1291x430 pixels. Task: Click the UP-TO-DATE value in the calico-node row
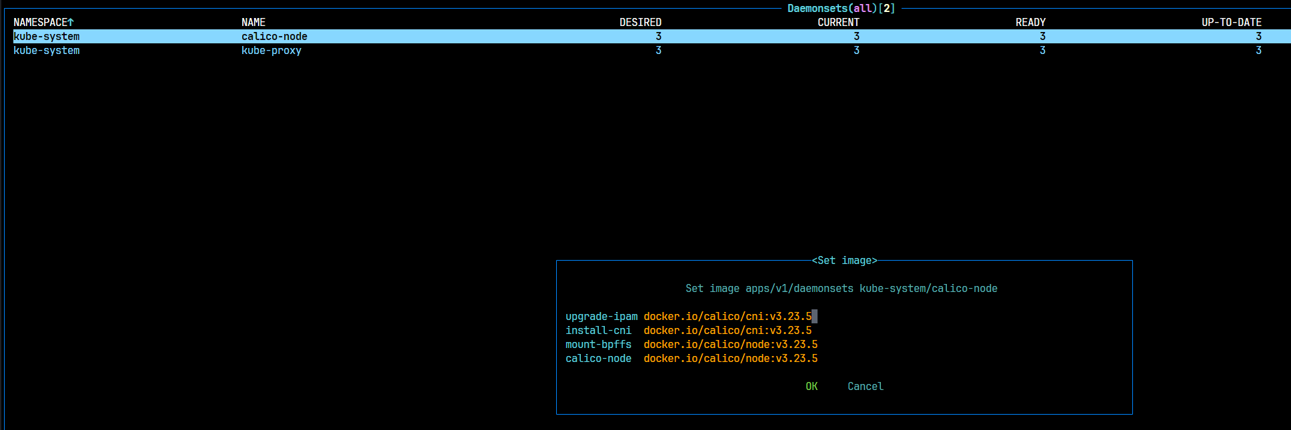tap(1259, 37)
